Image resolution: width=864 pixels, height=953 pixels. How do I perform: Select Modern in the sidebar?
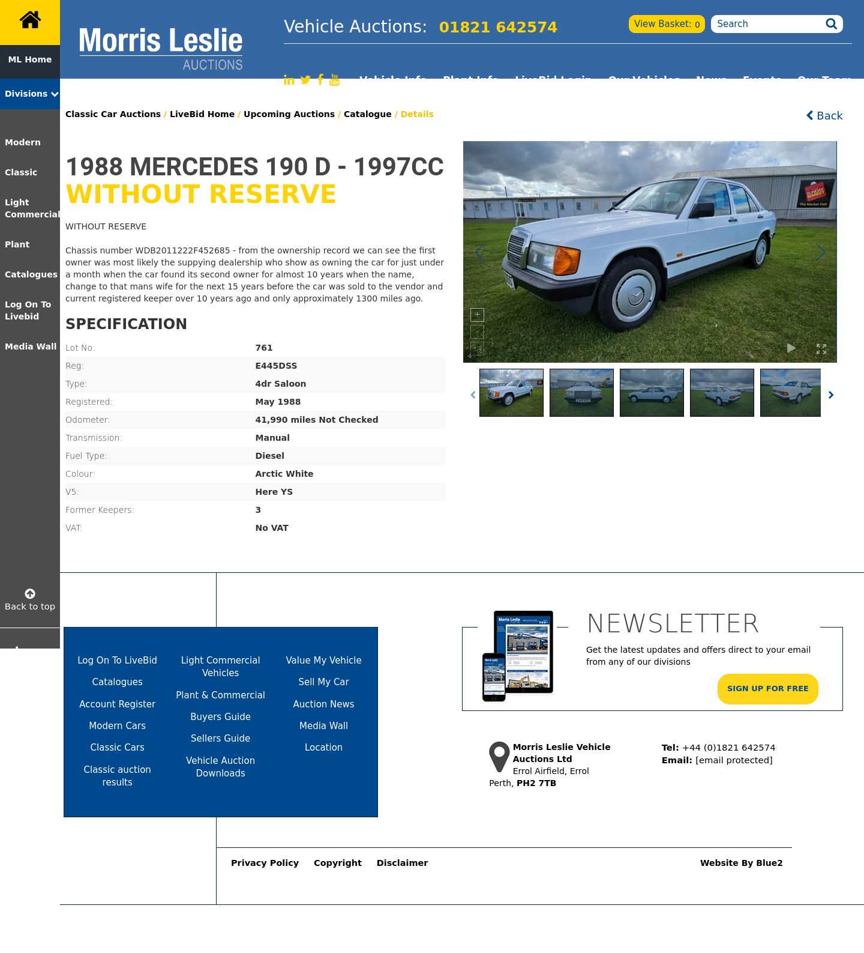pyautogui.click(x=23, y=142)
